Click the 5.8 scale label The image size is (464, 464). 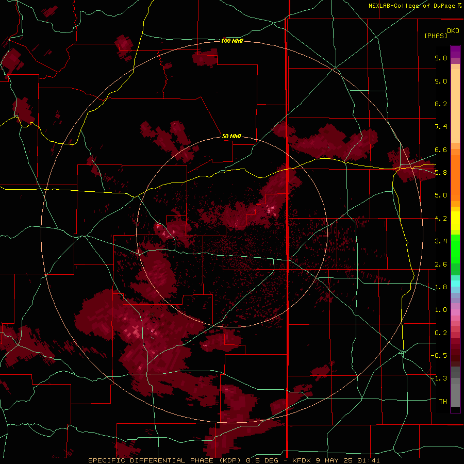(x=441, y=172)
